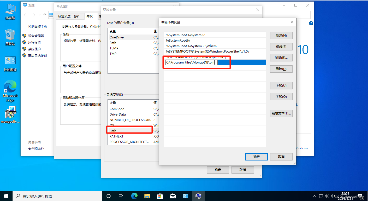The image size is (368, 201).
Task: Click the volume icon in system tray
Action: [327, 196]
